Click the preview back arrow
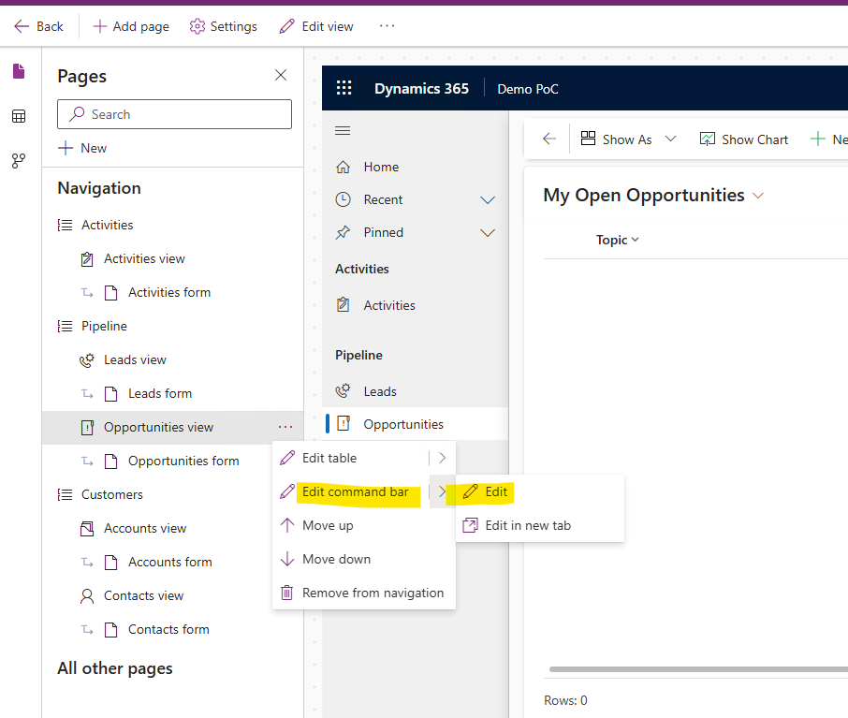The width and height of the screenshot is (848, 718). 549,139
